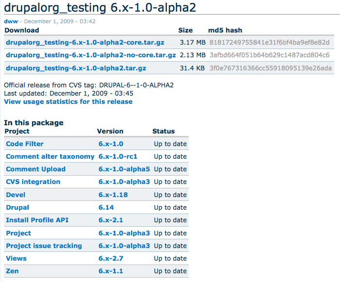
Task: Open the Views project page
Action: (x=16, y=258)
